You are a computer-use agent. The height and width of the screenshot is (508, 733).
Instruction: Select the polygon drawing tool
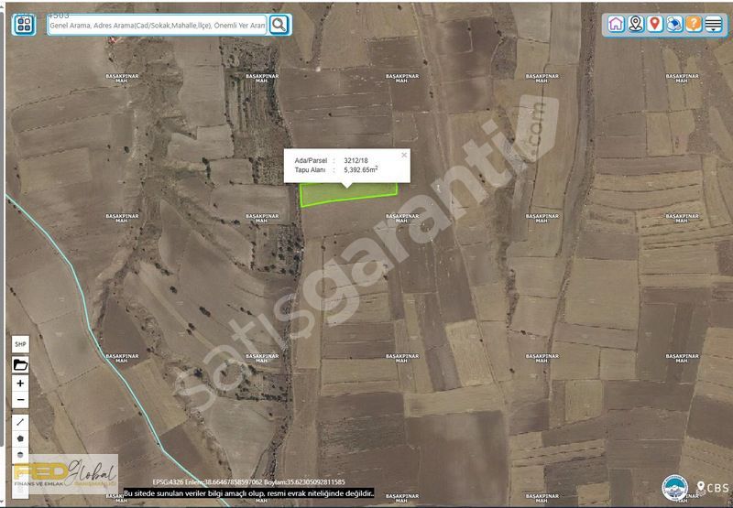click(20, 438)
